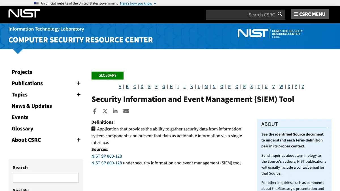Share the page on Facebook

click(x=95, y=111)
